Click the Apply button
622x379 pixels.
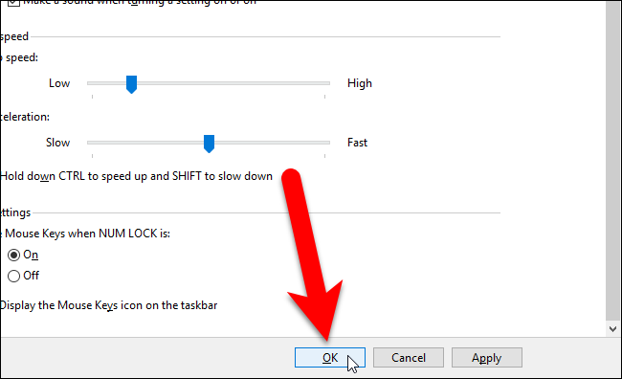487,358
